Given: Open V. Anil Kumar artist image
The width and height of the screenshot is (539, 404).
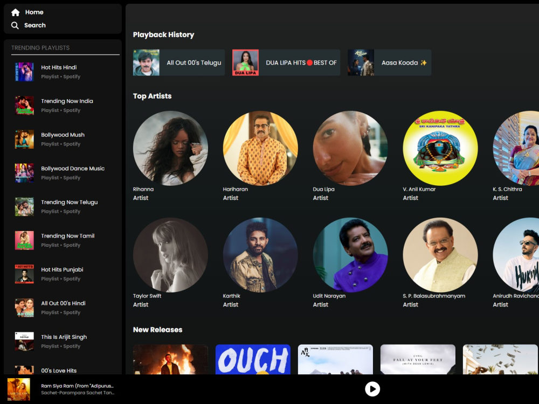Looking at the screenshot, I should [x=440, y=148].
